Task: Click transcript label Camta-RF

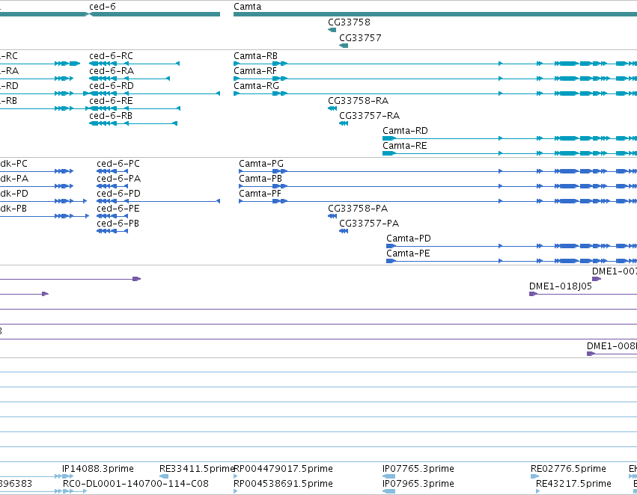Action: click(255, 71)
